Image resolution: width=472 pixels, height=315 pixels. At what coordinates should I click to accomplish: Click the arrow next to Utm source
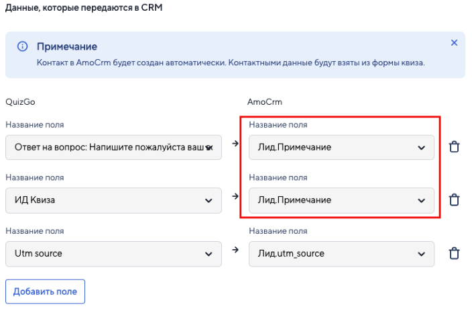point(234,250)
